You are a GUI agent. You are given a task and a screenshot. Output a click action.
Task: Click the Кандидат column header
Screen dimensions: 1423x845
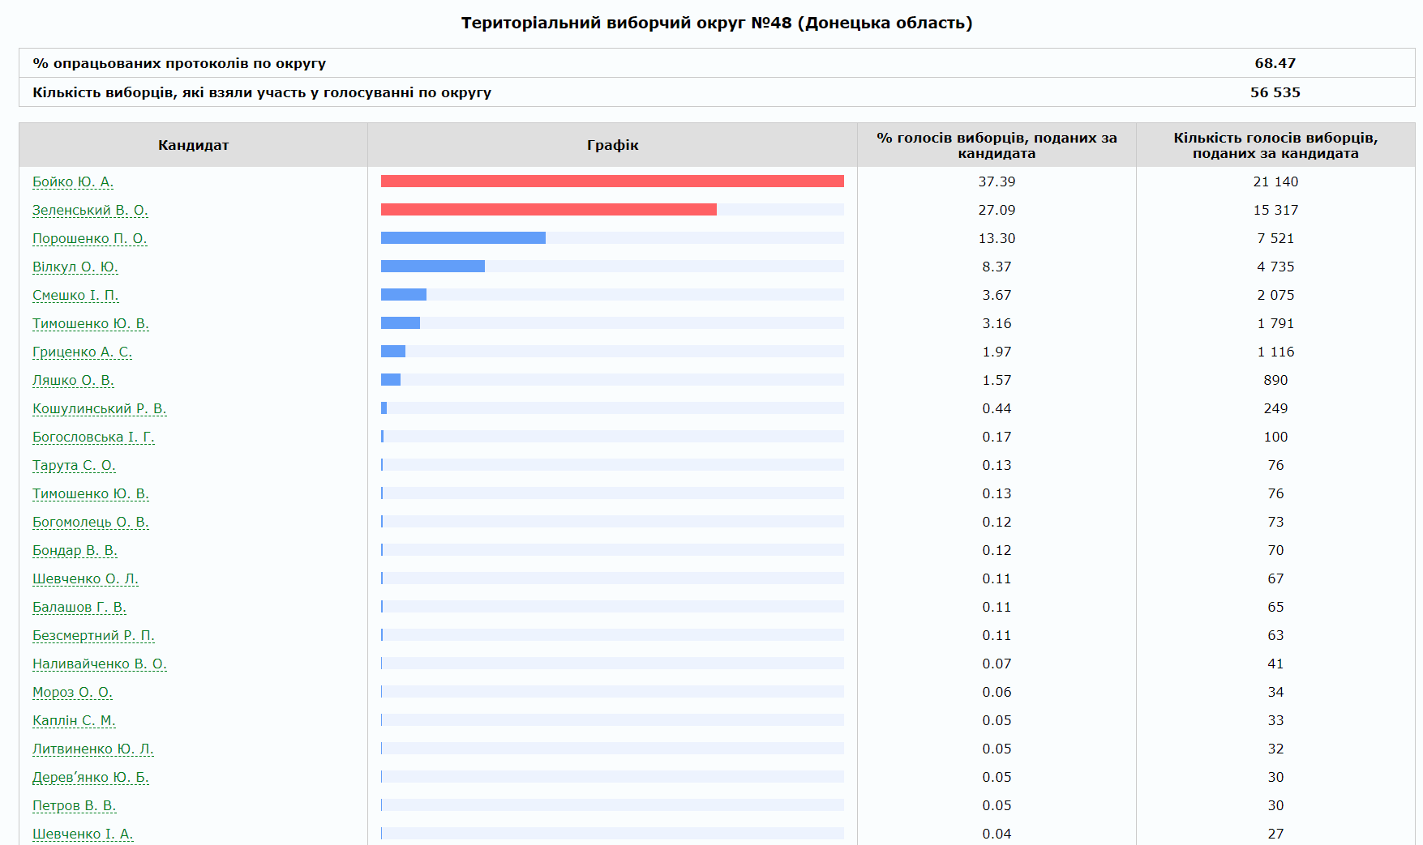[194, 145]
